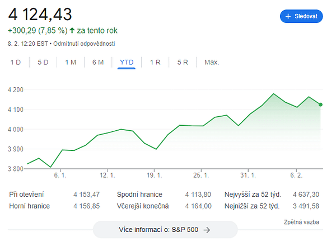Viewport: 336px width, 242px height.
Task: Click the +300,29 (7,85 %) change text
Action: pyautogui.click(x=38, y=31)
